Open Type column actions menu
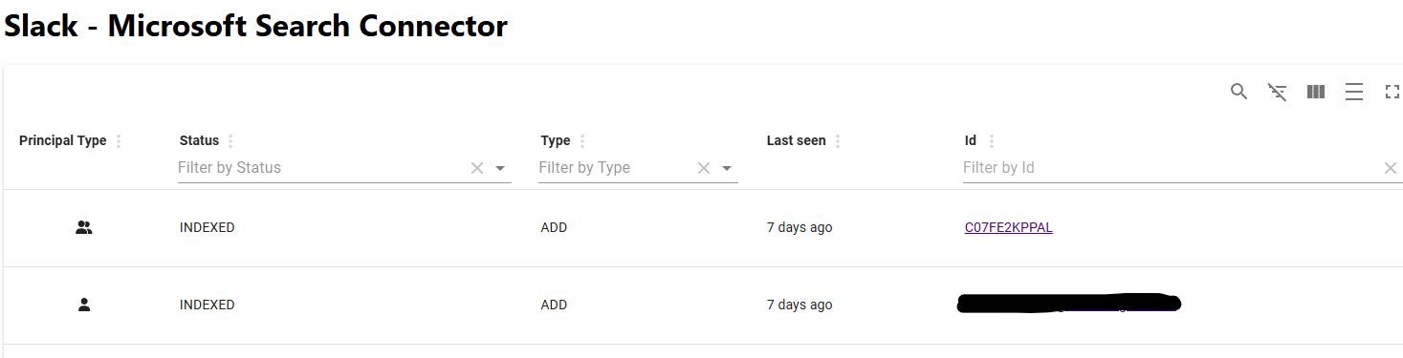The height and width of the screenshot is (358, 1403). (x=582, y=141)
